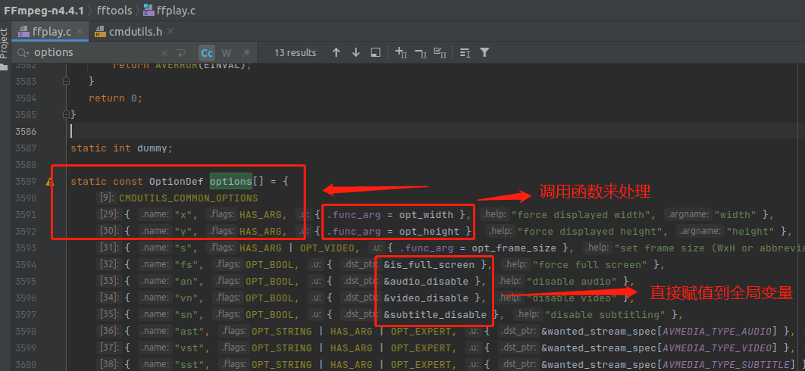The width and height of the screenshot is (805, 371).
Task: Collapse fold marker at line 3583
Action: coord(67,81)
